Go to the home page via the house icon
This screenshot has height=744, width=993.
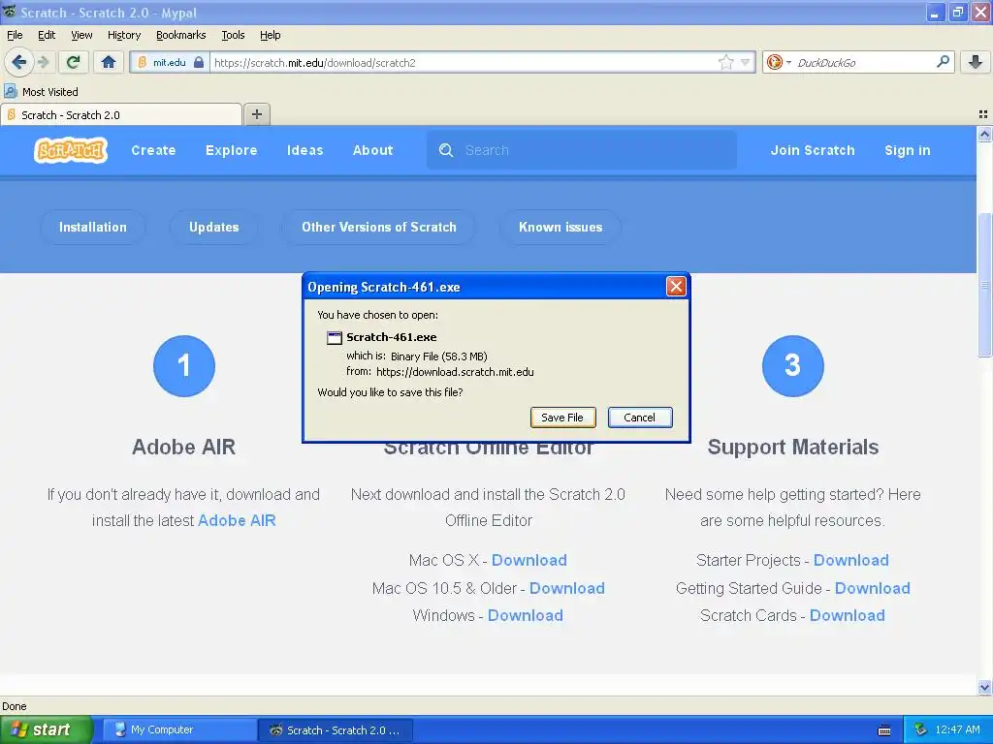(x=109, y=62)
